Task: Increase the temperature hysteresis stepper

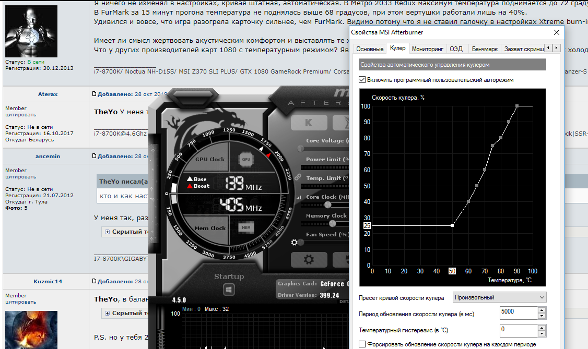Action: tap(542, 328)
